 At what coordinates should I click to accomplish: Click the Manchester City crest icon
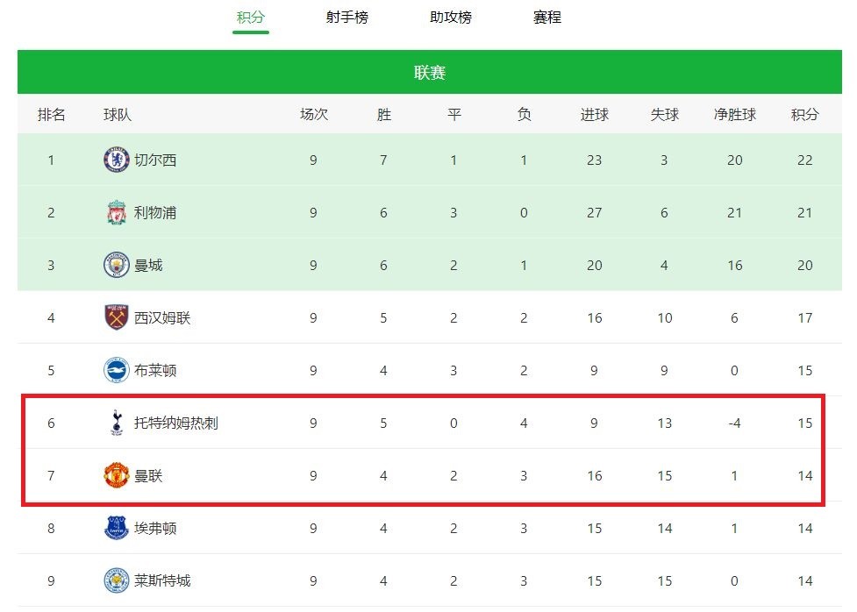click(x=116, y=265)
